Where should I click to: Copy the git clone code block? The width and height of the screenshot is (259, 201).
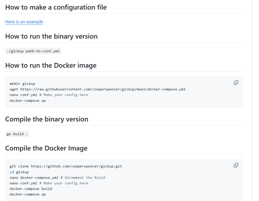pos(236,165)
